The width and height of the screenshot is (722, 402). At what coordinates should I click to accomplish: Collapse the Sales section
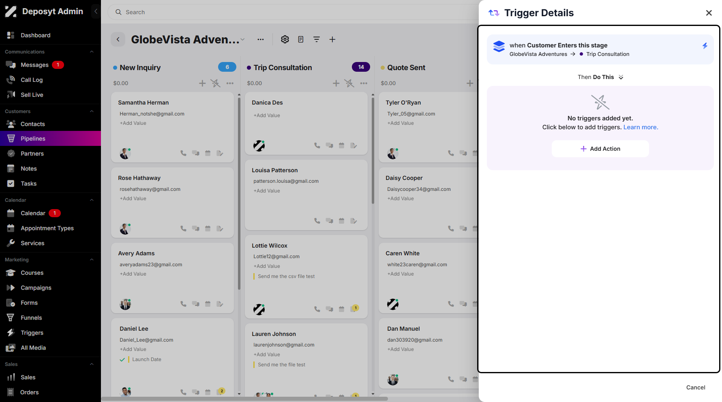coord(92,364)
